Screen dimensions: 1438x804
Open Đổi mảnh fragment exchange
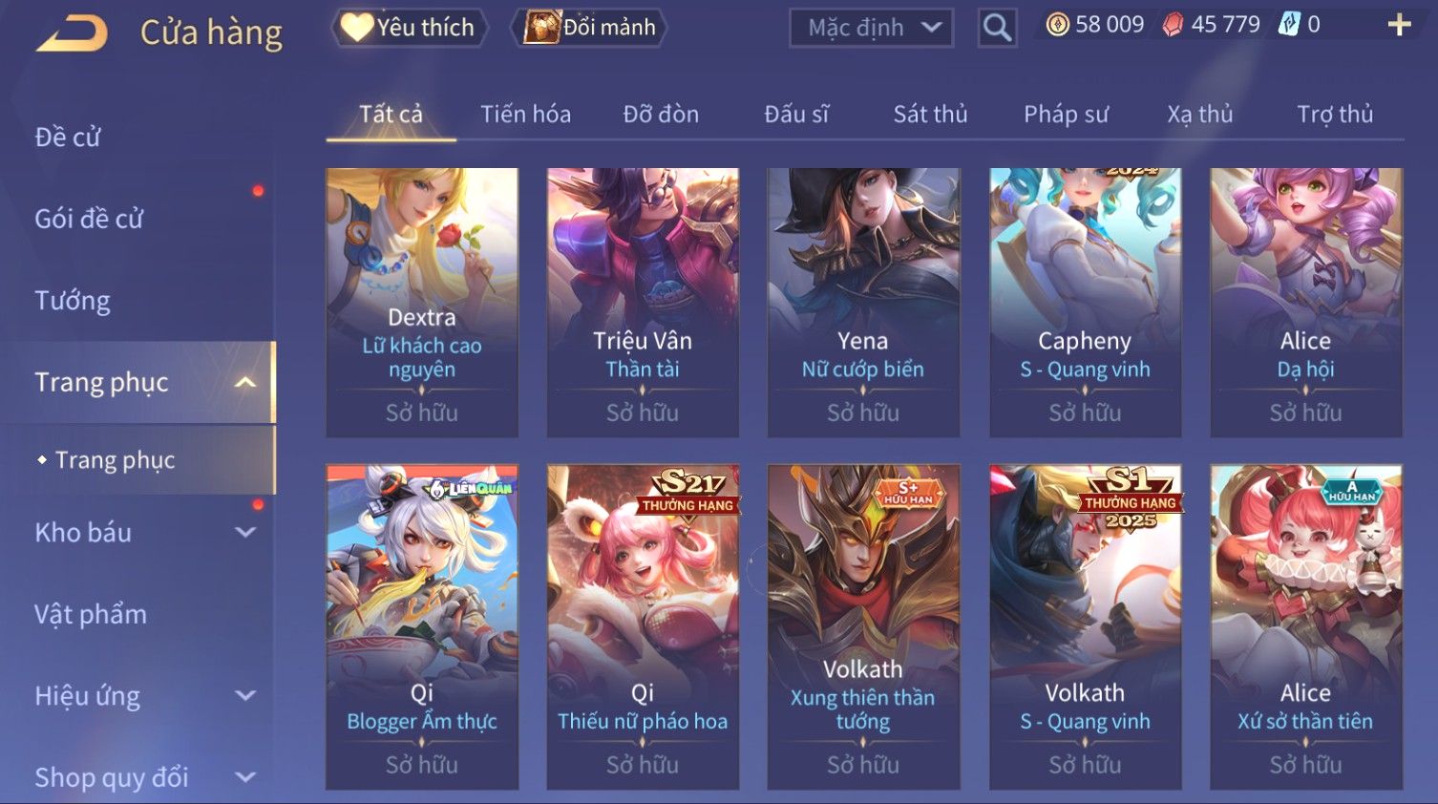(x=589, y=28)
